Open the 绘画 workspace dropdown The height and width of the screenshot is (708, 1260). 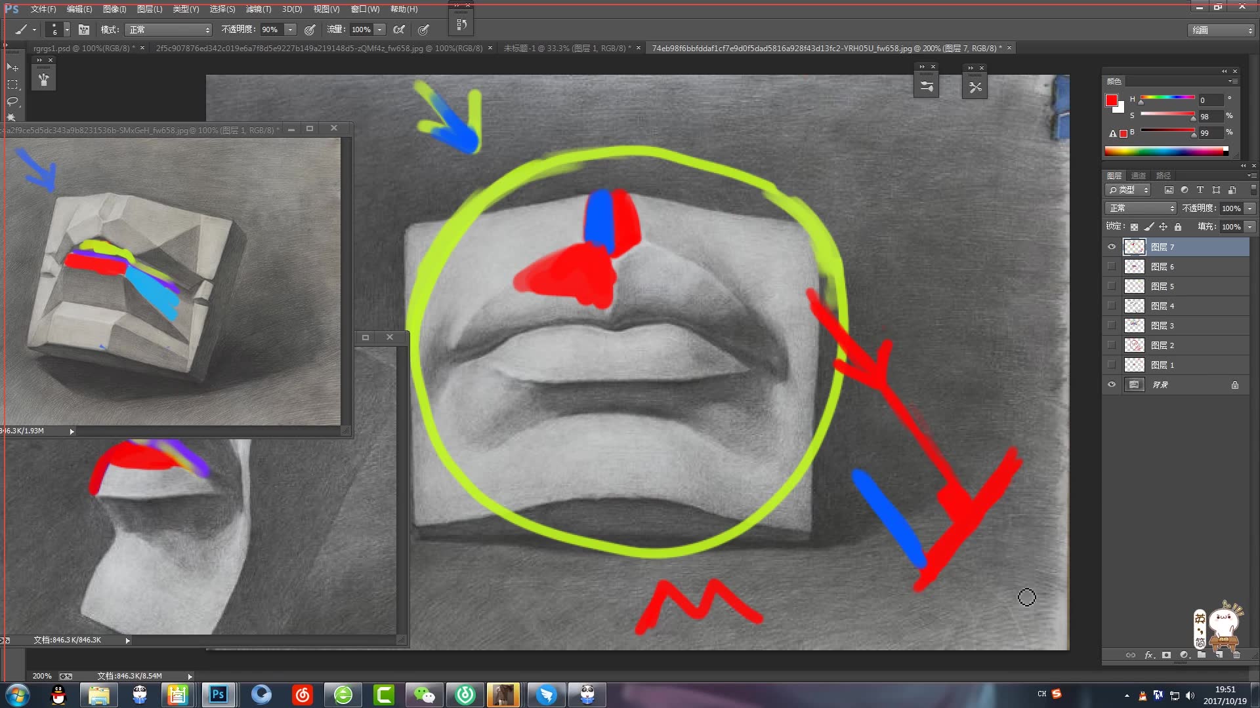point(1221,30)
